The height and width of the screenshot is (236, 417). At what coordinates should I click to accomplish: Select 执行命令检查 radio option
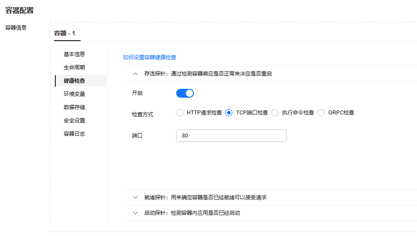pyautogui.click(x=275, y=113)
